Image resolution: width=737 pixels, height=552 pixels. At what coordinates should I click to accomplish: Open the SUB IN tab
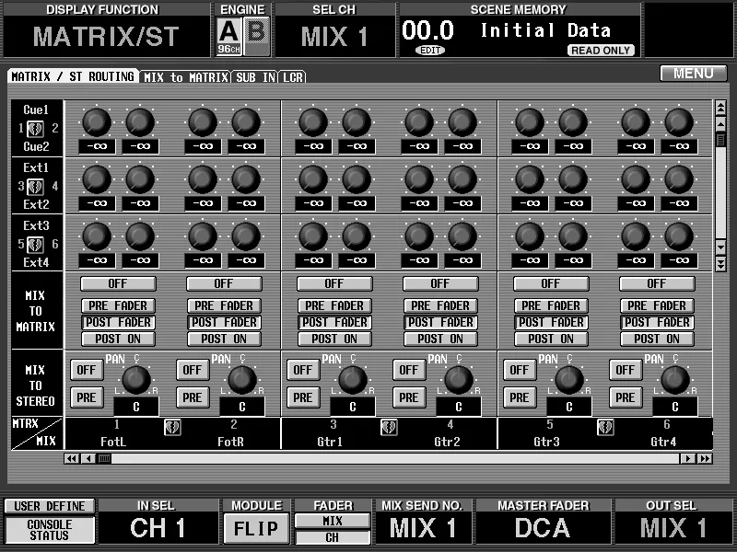tap(255, 77)
